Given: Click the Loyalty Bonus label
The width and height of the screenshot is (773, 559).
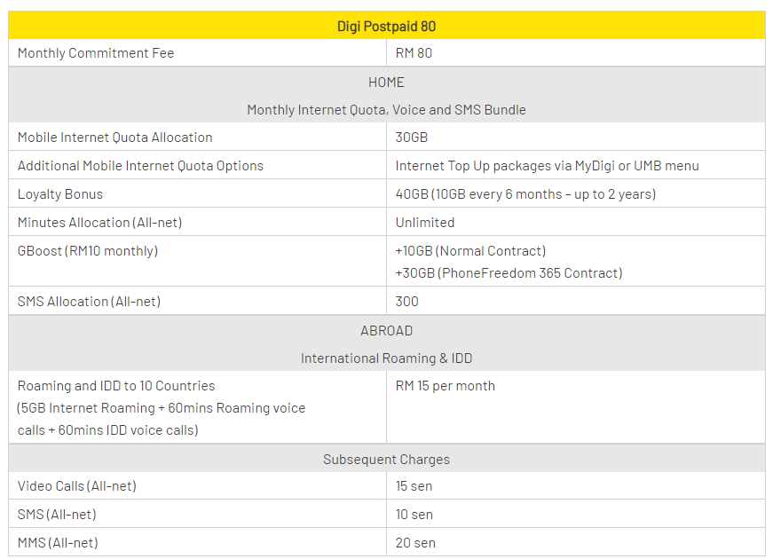Looking at the screenshot, I should point(60,194).
